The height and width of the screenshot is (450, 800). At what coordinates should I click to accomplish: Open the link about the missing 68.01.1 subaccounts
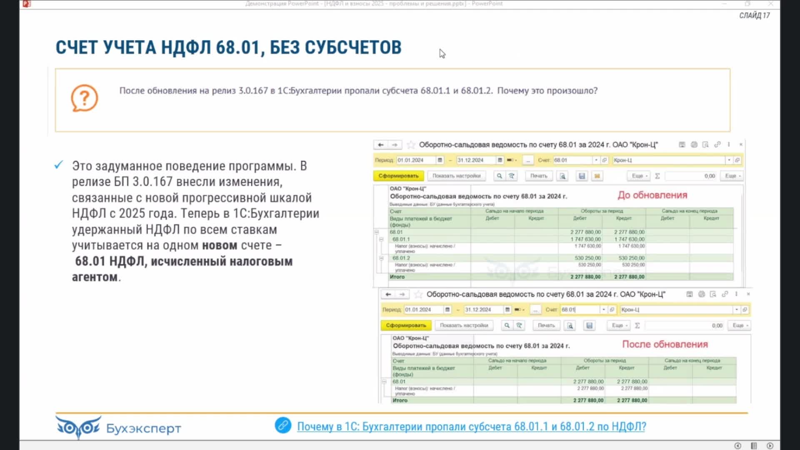click(471, 427)
